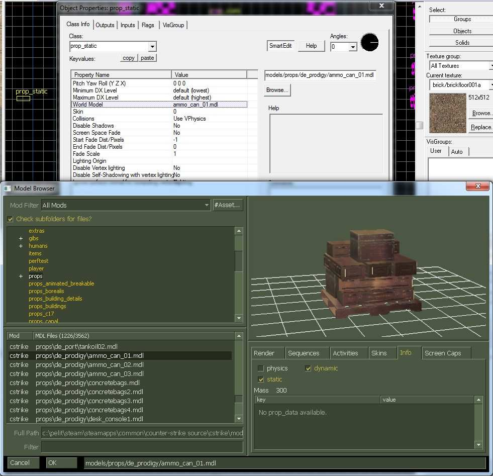Click the Filter input field

pyautogui.click(x=142, y=447)
